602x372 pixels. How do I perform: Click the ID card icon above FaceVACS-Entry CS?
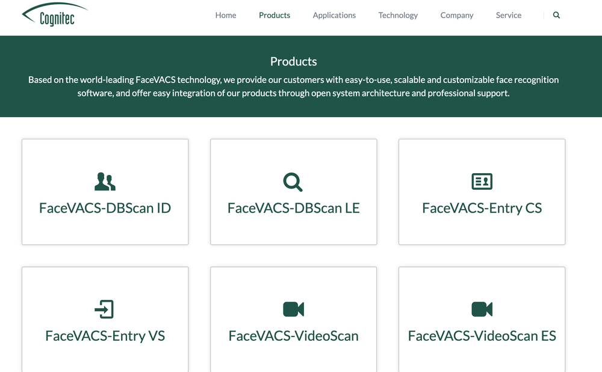pos(482,181)
